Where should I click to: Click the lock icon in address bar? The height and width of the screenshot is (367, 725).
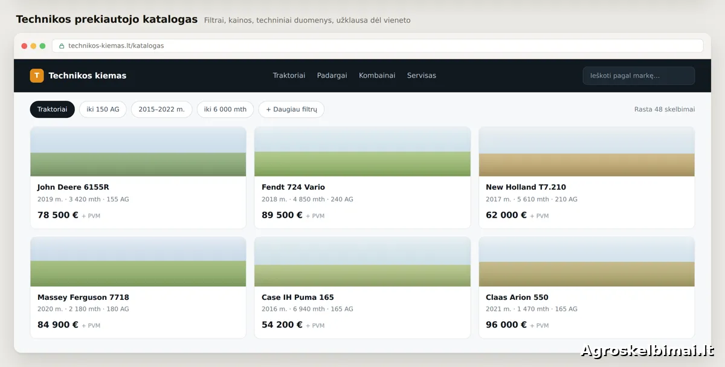point(62,46)
